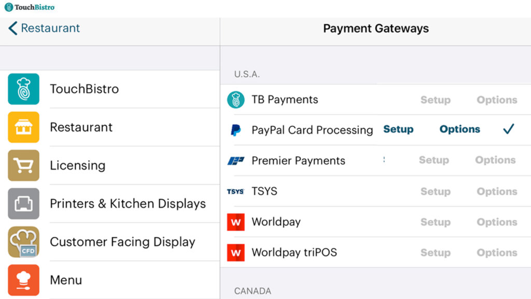
Task: Click Setup for Worldpay triPOS
Action: [x=436, y=252]
